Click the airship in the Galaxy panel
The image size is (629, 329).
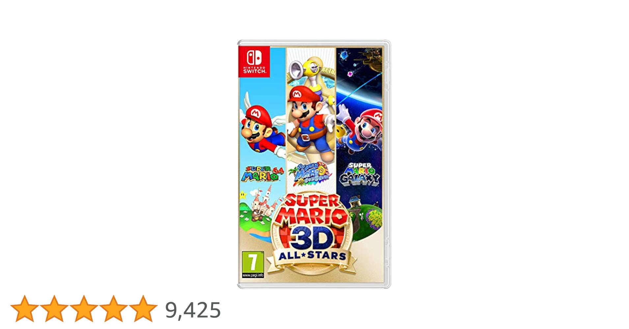(373, 61)
